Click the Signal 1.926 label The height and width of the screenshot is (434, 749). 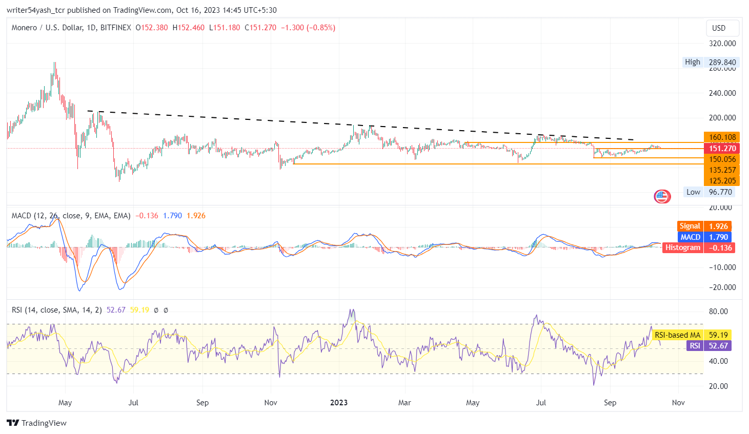tap(704, 226)
